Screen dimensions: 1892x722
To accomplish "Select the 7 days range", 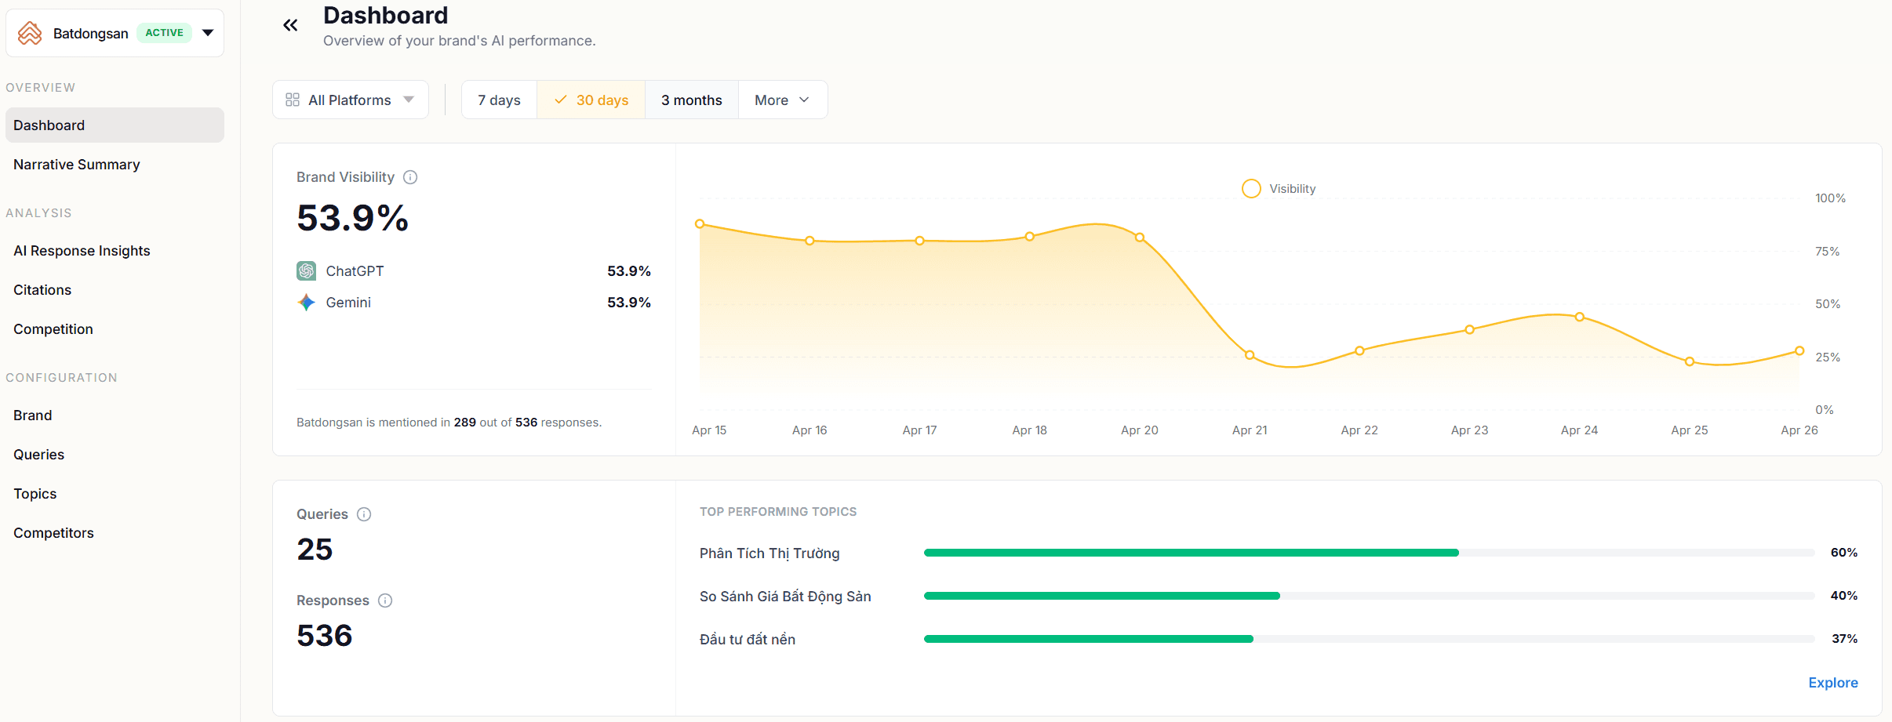I will tap(499, 100).
